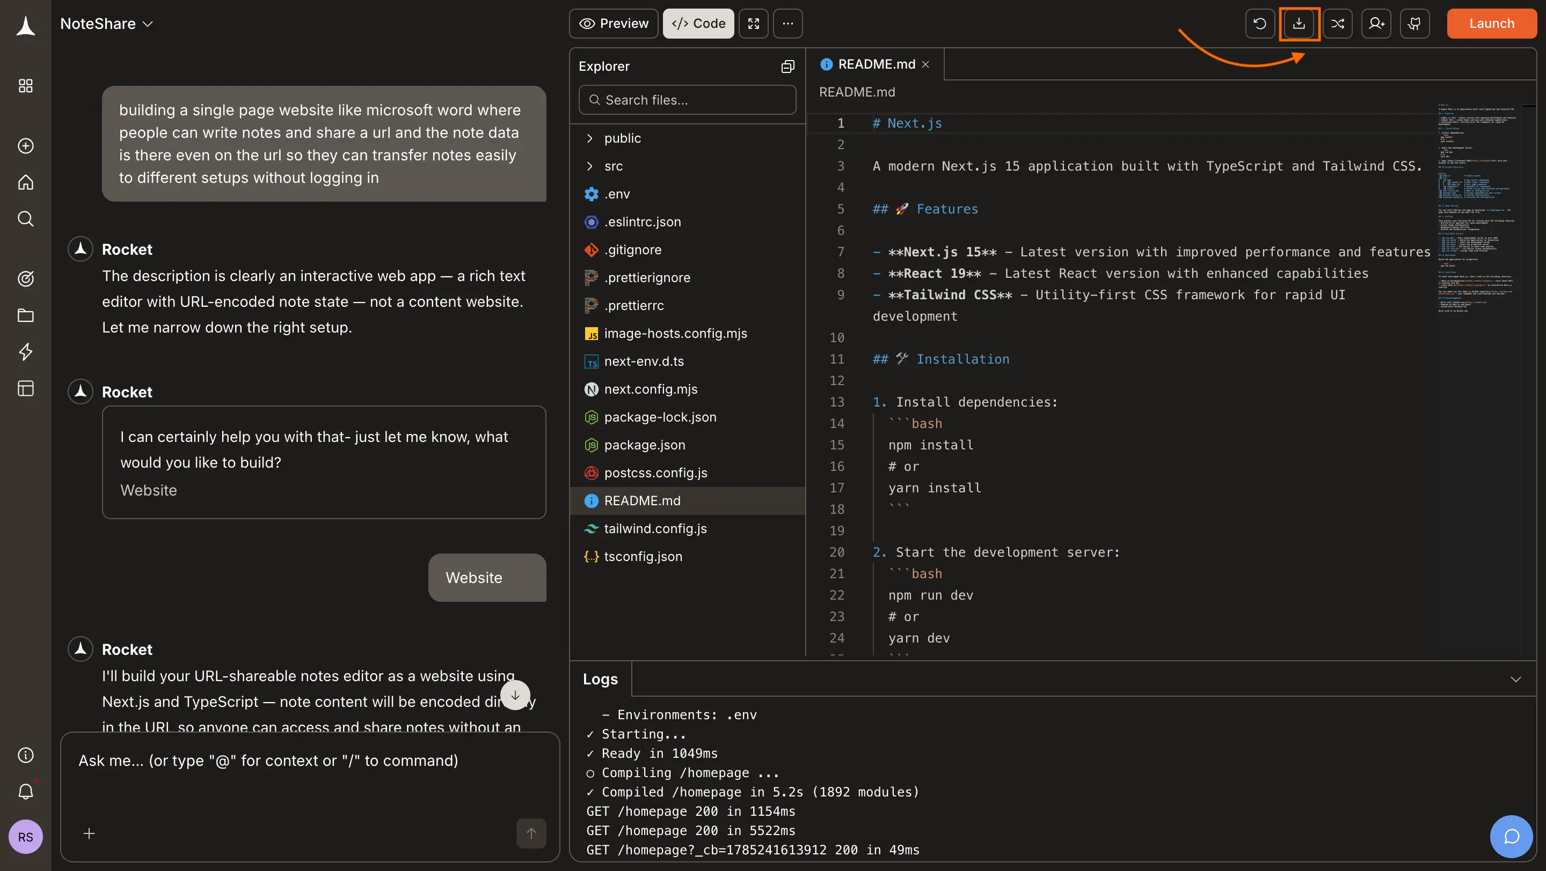1546x871 pixels.
Task: Click the target icon in the sidebar
Action: [25, 279]
